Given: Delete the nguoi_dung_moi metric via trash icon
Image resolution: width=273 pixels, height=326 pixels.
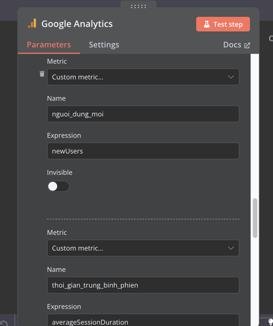Looking at the screenshot, I should pos(42,74).
